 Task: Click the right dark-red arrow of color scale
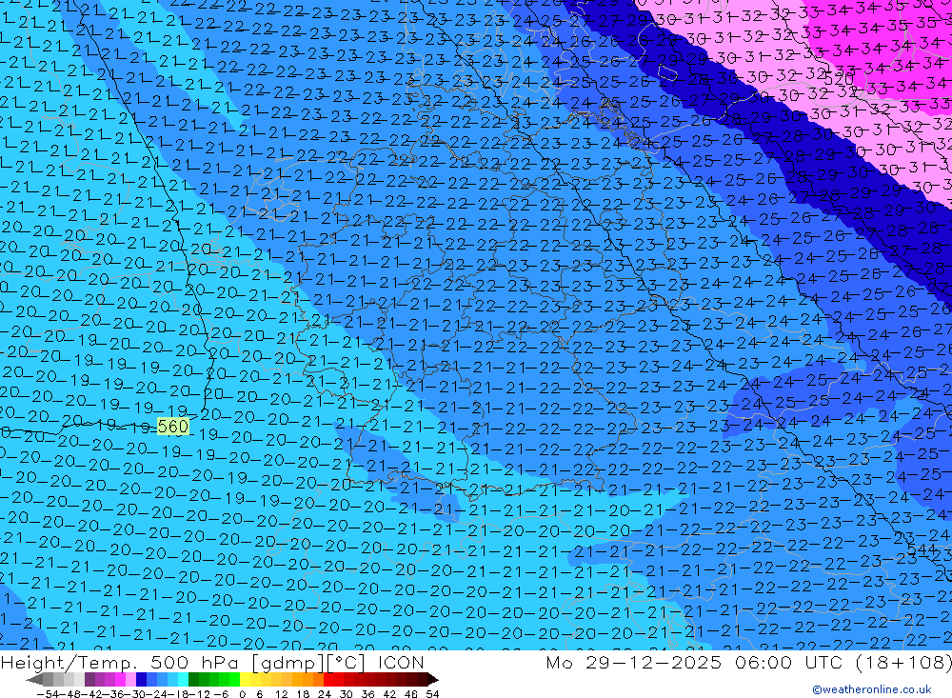pos(432,679)
